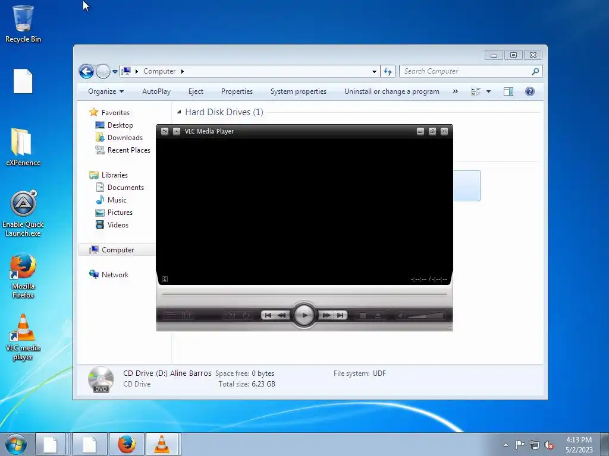Select Enable Quick Launch.exe desktop icon

23,214
